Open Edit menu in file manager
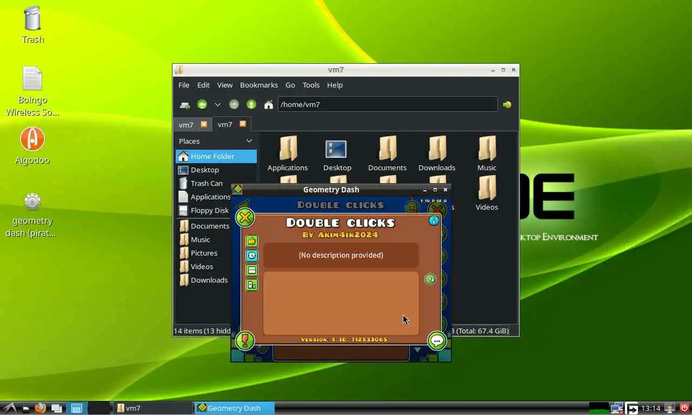 pos(203,85)
